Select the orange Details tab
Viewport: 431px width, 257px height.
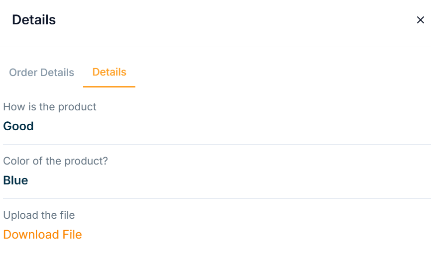[109, 72]
